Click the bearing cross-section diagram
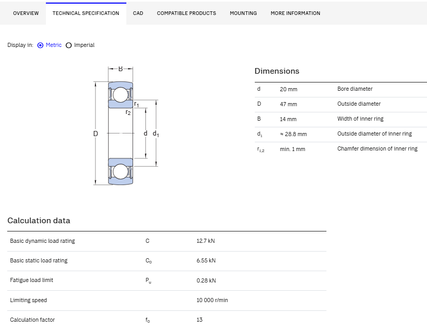427x332 pixels. click(x=126, y=126)
